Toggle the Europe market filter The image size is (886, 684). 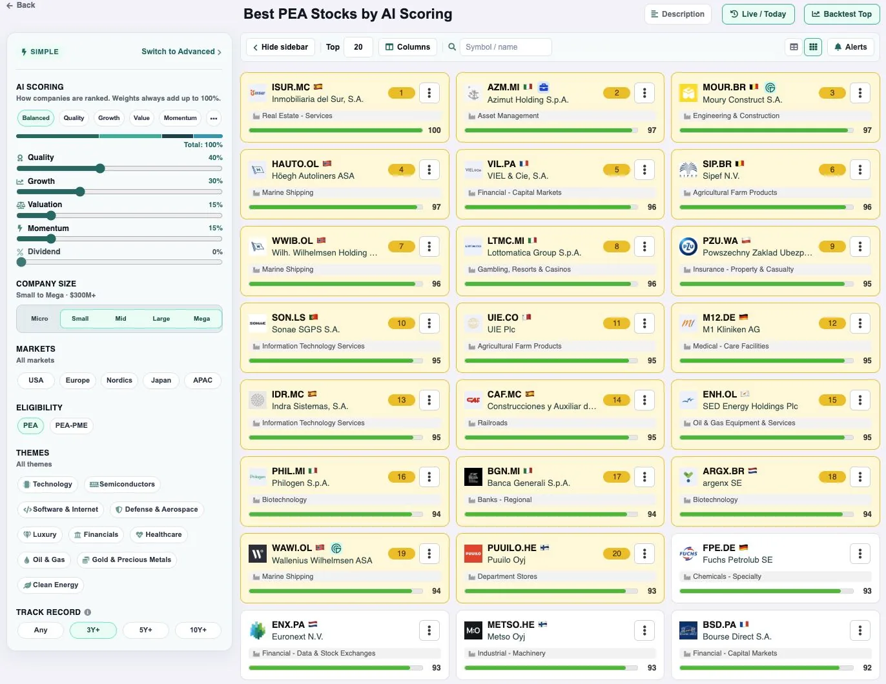click(77, 381)
